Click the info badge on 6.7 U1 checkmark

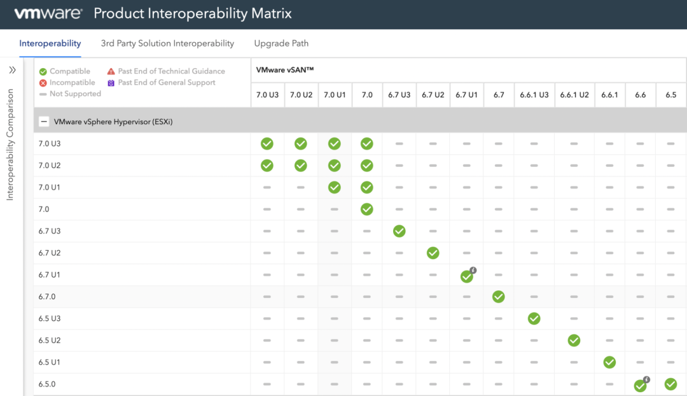(473, 270)
